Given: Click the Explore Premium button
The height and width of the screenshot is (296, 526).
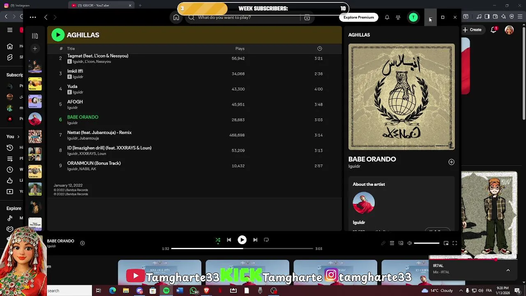Looking at the screenshot, I should pos(359,17).
